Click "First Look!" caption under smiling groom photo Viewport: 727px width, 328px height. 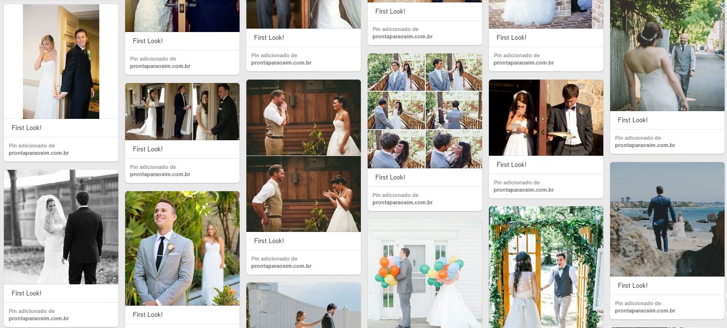[x=148, y=314]
